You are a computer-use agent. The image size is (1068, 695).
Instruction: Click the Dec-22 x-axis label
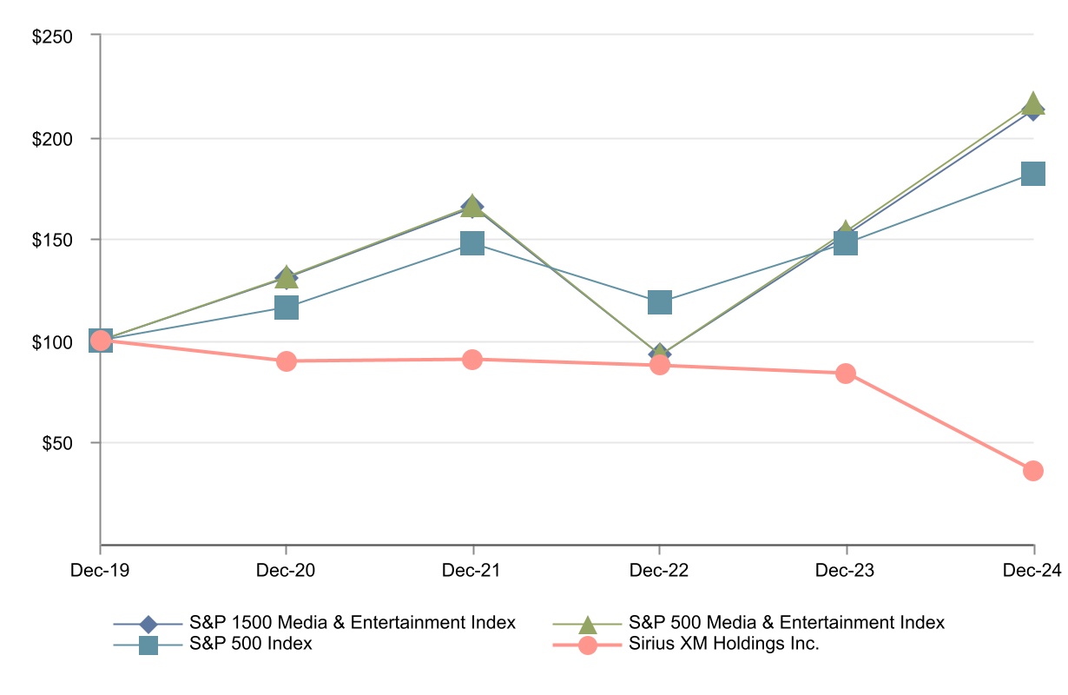pos(660,570)
